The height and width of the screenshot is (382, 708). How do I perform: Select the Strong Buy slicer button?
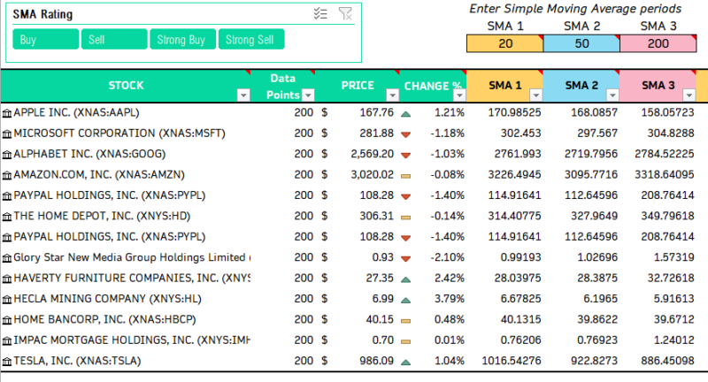pos(183,39)
